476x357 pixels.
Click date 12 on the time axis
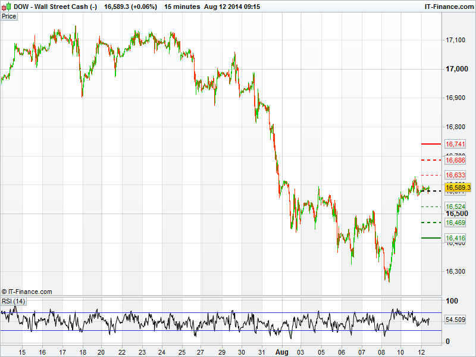click(x=421, y=352)
